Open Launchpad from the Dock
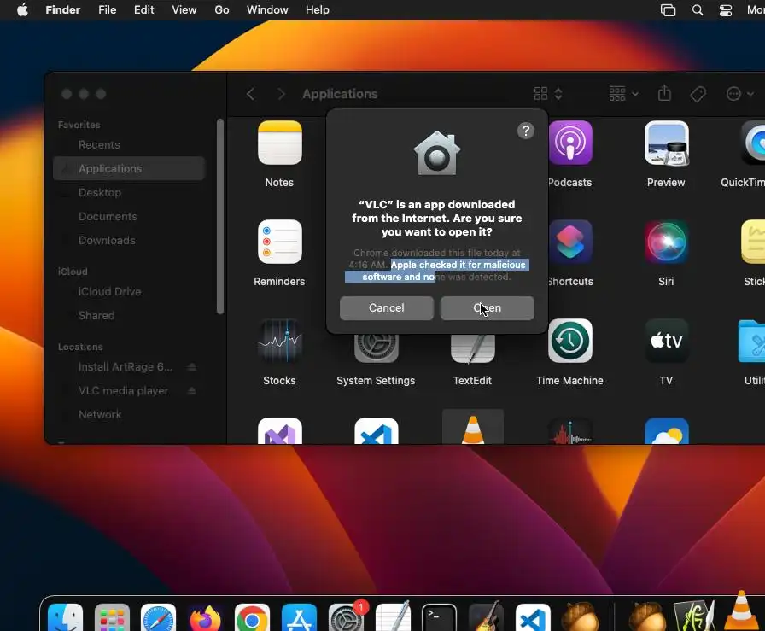The height and width of the screenshot is (631, 765). tap(112, 618)
